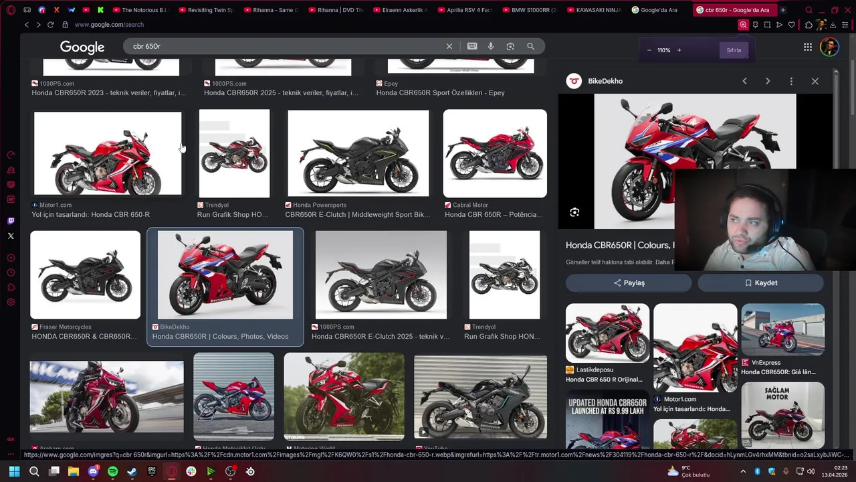Open Motor1.com Yol için tasarlandı result image
The height and width of the screenshot is (482, 856).
click(x=108, y=153)
